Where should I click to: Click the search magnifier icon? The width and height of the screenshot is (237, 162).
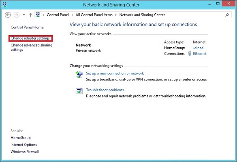[x=227, y=15]
